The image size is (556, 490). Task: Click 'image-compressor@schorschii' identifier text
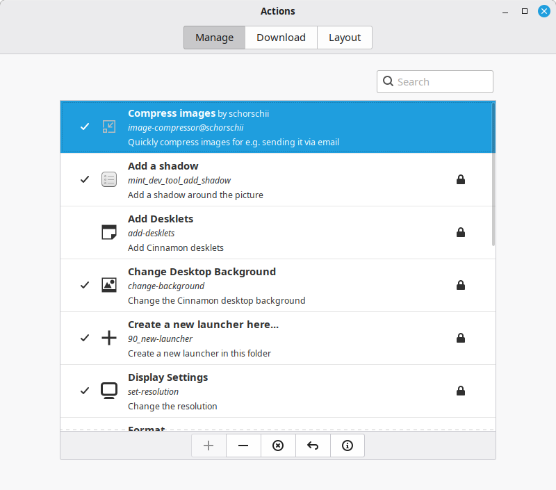point(186,128)
